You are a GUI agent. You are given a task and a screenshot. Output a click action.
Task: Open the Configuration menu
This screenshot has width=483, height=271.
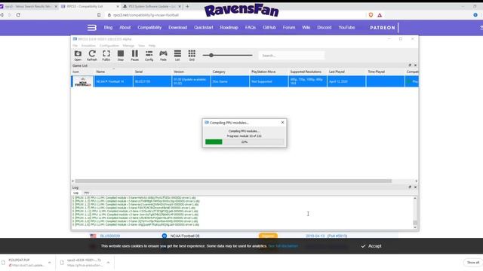[x=109, y=45]
